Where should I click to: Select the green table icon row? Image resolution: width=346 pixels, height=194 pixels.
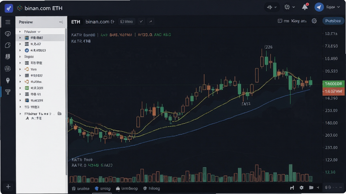click(x=41, y=88)
